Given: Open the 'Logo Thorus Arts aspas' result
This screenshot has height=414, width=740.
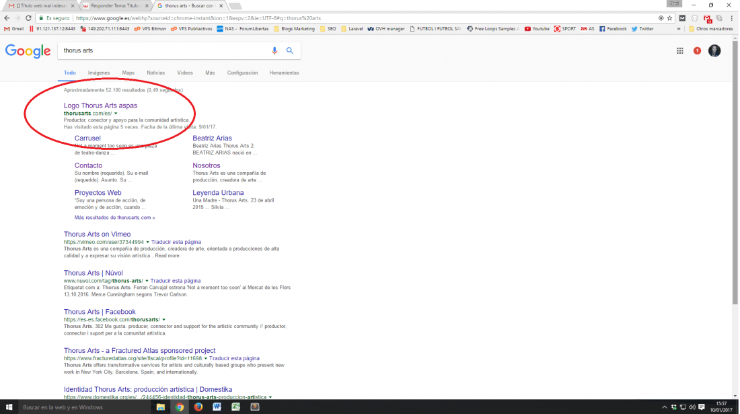Looking at the screenshot, I should pos(100,106).
